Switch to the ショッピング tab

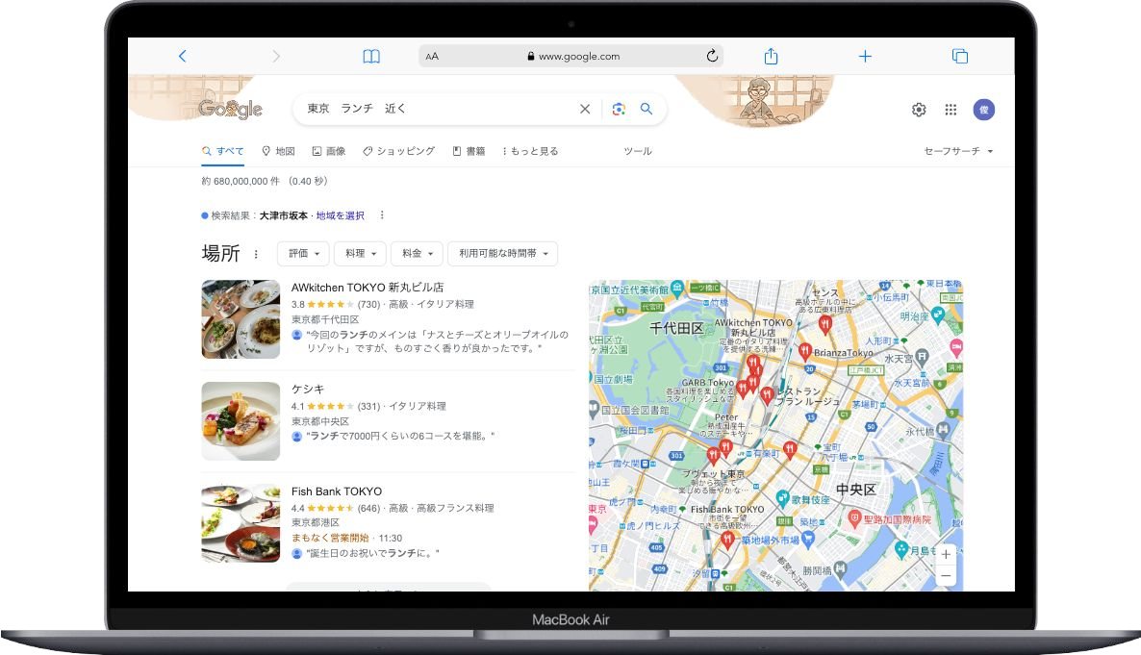(x=398, y=151)
